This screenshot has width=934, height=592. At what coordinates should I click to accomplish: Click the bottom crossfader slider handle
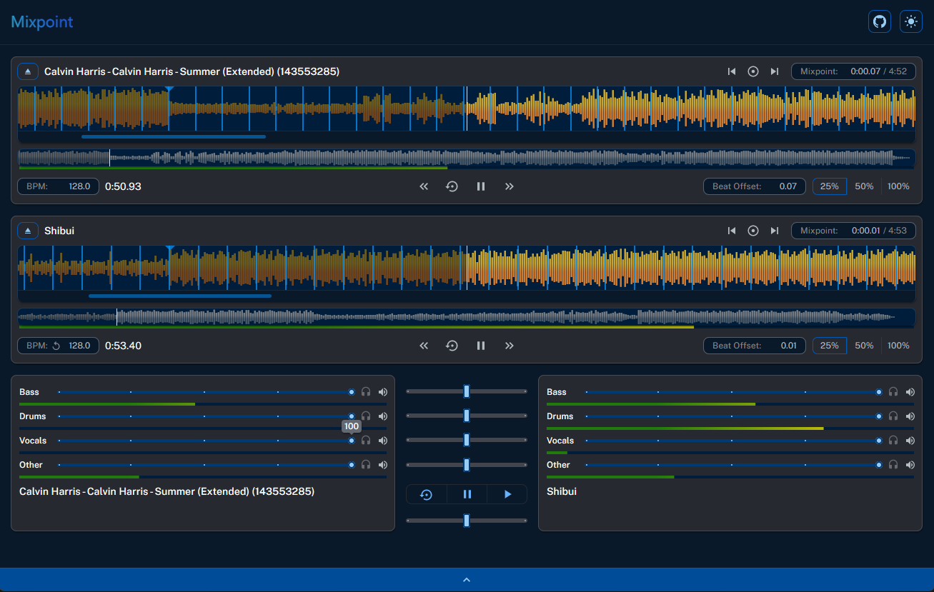[x=467, y=521]
